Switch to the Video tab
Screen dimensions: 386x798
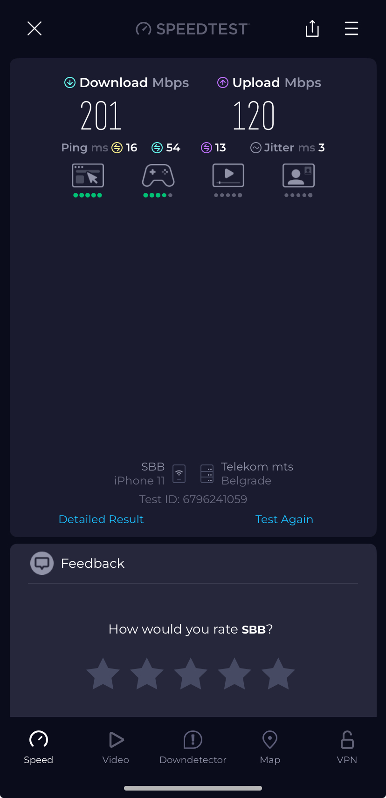(x=116, y=747)
